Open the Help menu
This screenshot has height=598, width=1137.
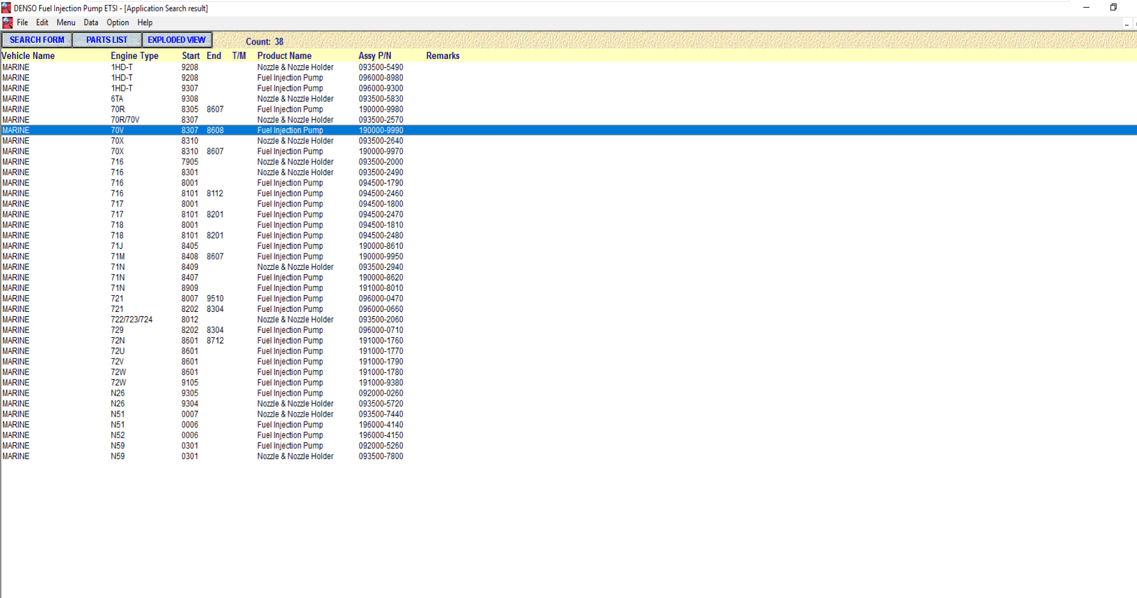point(145,23)
